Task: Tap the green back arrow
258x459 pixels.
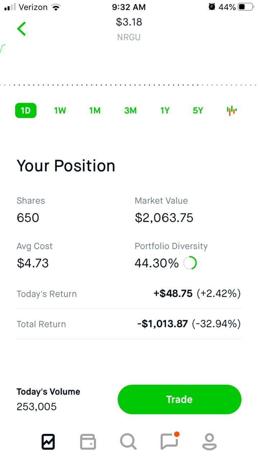Action: click(22, 29)
